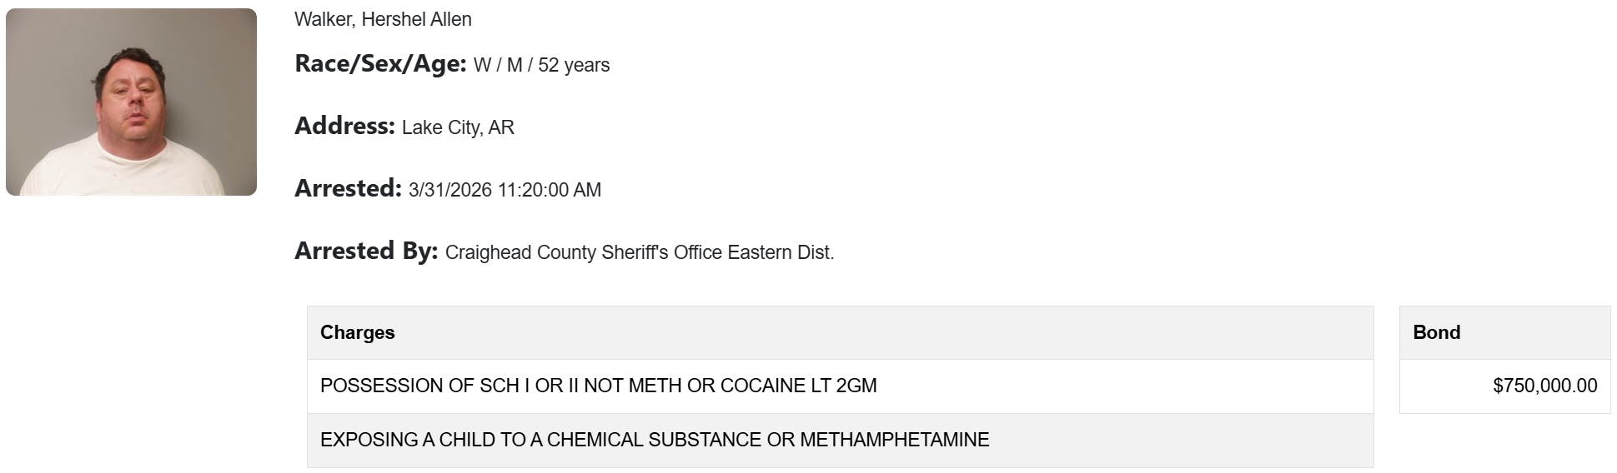Image resolution: width=1617 pixels, height=473 pixels.
Task: Click the 'W / M' race and sex text
Action: click(x=498, y=65)
